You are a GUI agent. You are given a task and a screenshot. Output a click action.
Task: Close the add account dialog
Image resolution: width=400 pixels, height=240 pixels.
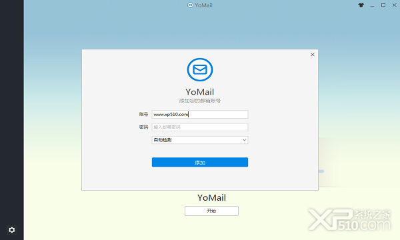tap(313, 55)
